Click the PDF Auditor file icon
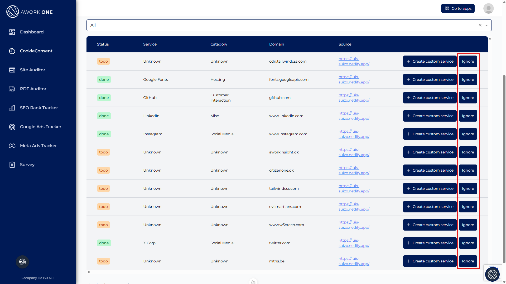506x284 pixels. (12, 89)
